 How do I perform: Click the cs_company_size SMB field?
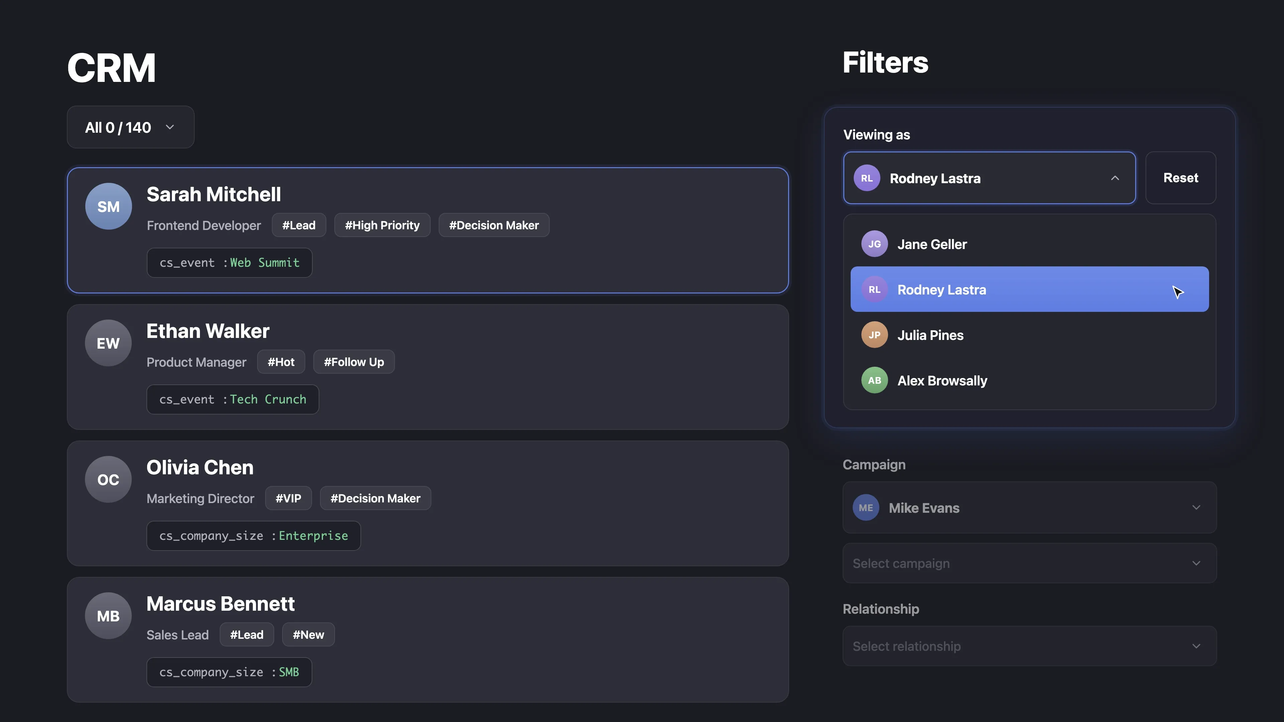229,672
